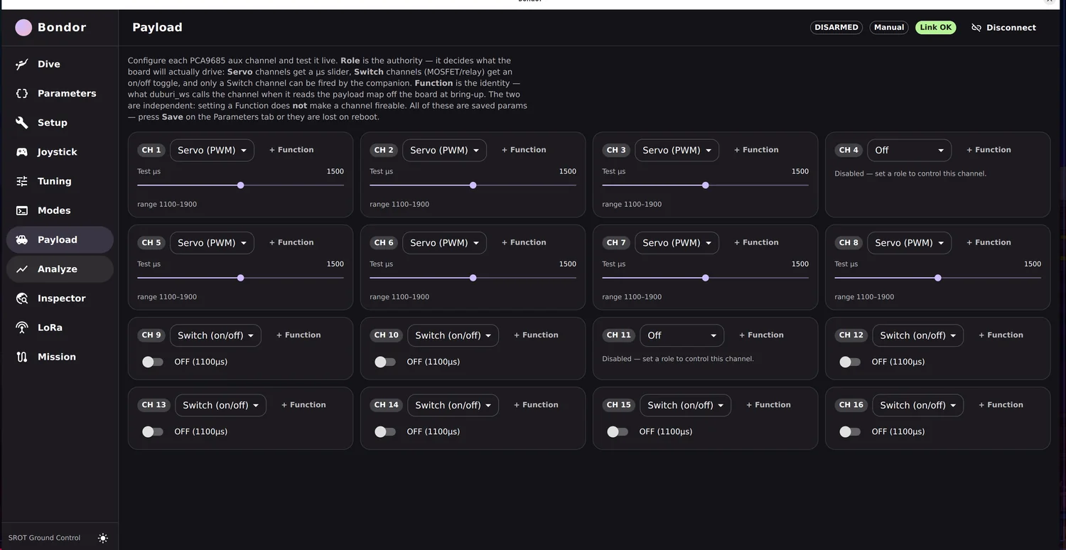Enable the CH 13 switch
This screenshot has height=550, width=1066.
pos(153,431)
